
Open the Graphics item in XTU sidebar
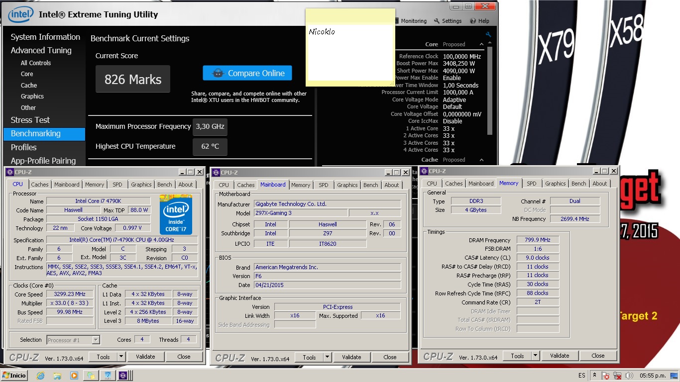(x=32, y=96)
